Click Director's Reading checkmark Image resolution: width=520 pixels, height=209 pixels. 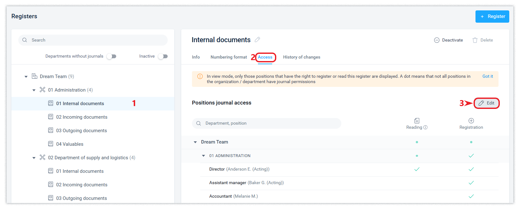click(417, 169)
